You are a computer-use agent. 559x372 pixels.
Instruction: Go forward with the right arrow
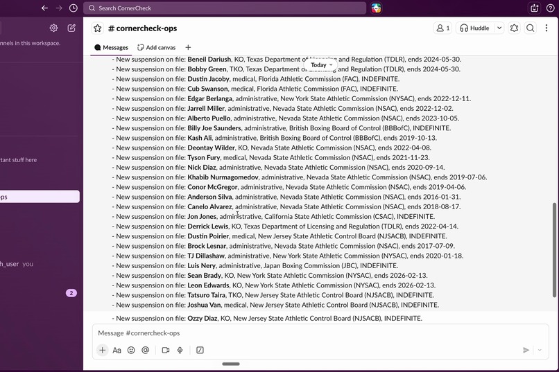tap(59, 8)
